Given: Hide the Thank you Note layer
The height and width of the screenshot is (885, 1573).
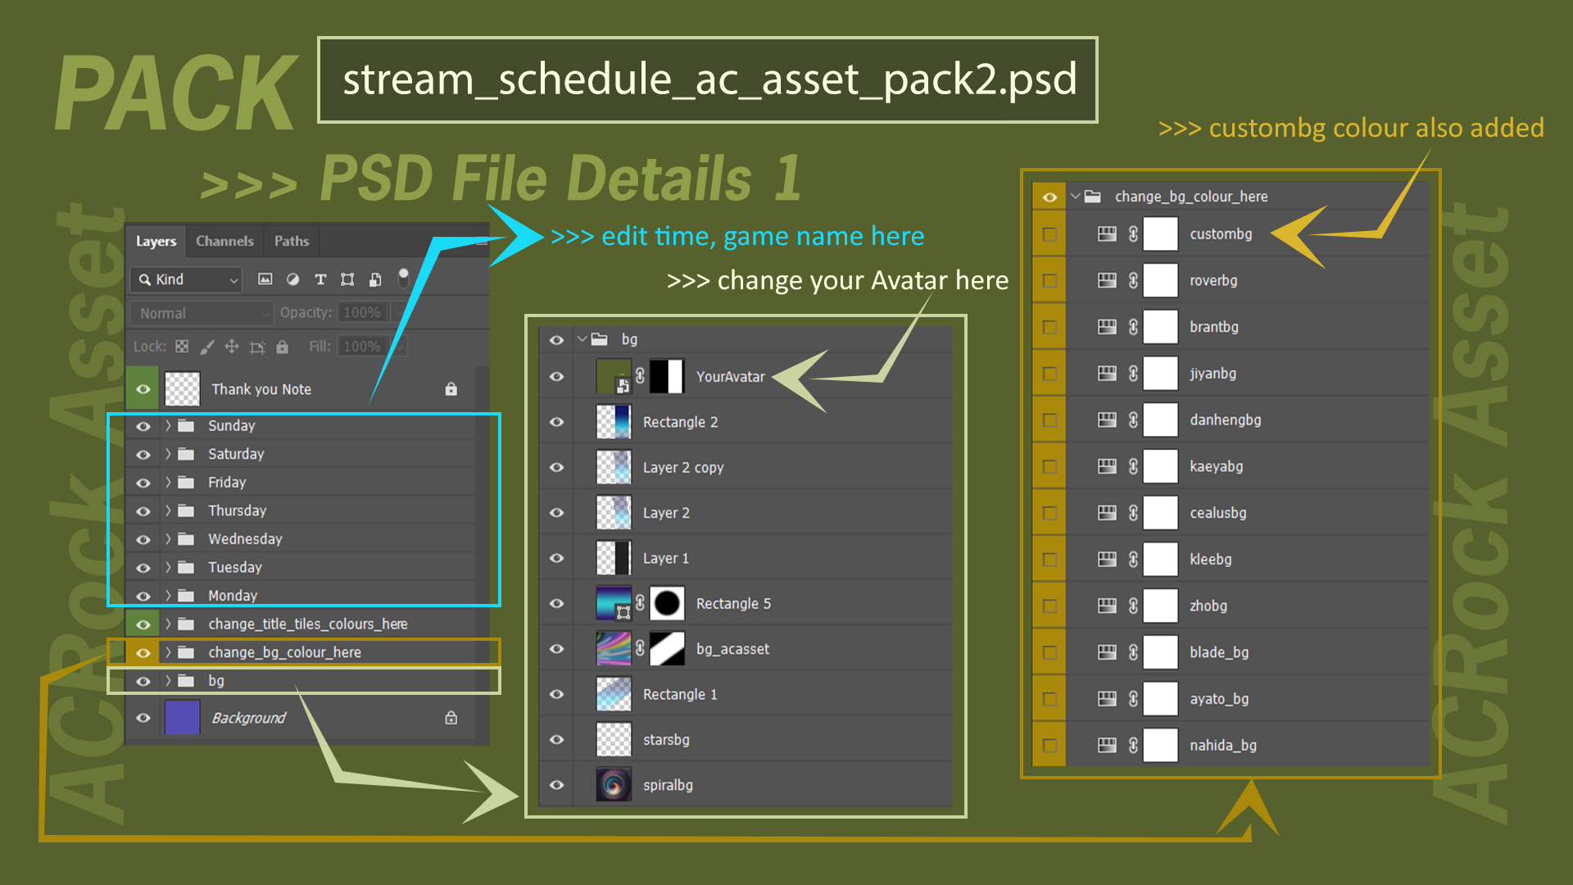Looking at the screenshot, I should pos(143,389).
